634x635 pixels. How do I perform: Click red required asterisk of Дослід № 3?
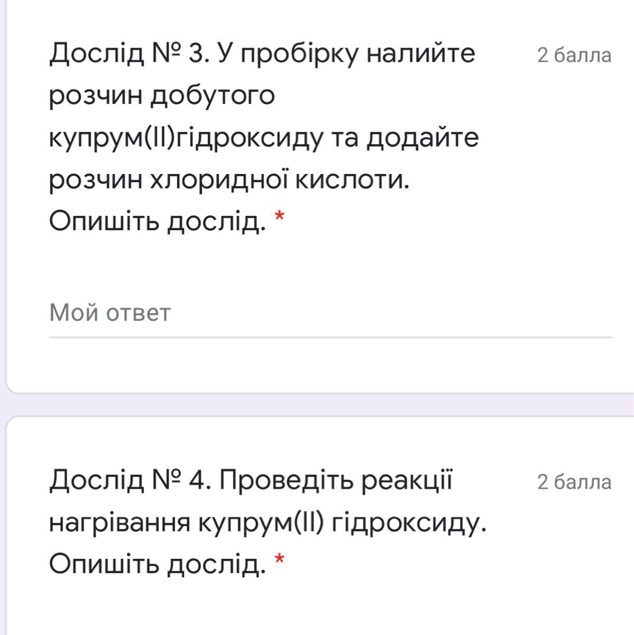tap(279, 216)
